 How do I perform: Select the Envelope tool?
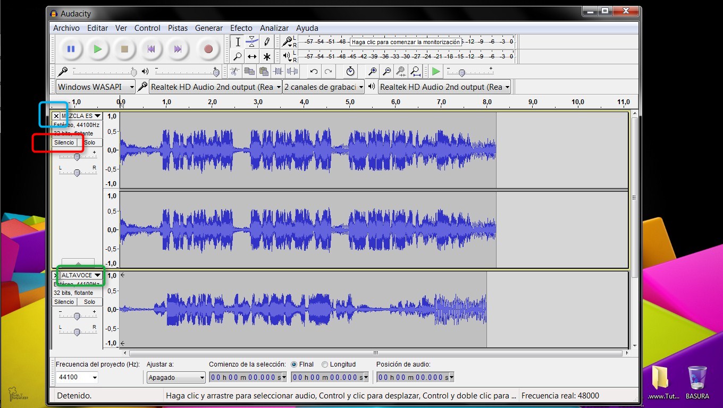point(252,42)
